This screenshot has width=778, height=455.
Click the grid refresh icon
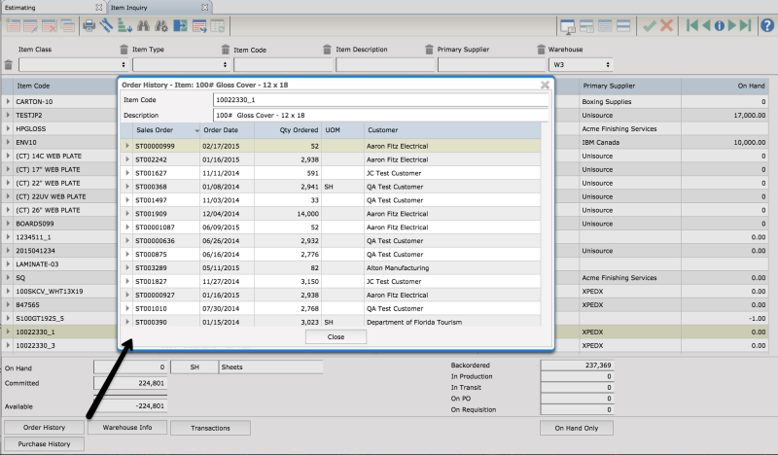point(218,25)
